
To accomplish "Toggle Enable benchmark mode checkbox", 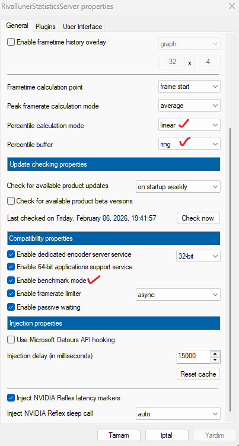I will point(11,281).
